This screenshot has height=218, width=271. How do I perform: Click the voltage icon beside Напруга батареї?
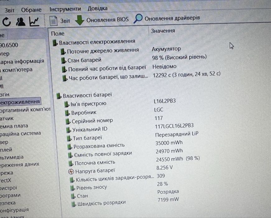(71, 172)
